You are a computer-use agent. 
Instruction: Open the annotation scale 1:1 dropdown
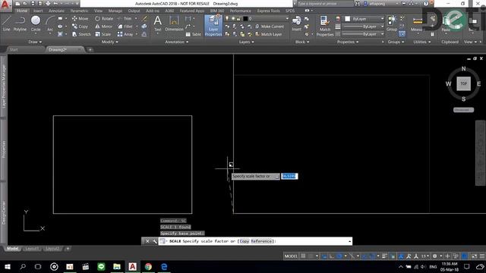(x=425, y=256)
